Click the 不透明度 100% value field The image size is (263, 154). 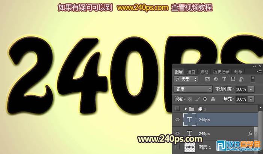[242, 89]
